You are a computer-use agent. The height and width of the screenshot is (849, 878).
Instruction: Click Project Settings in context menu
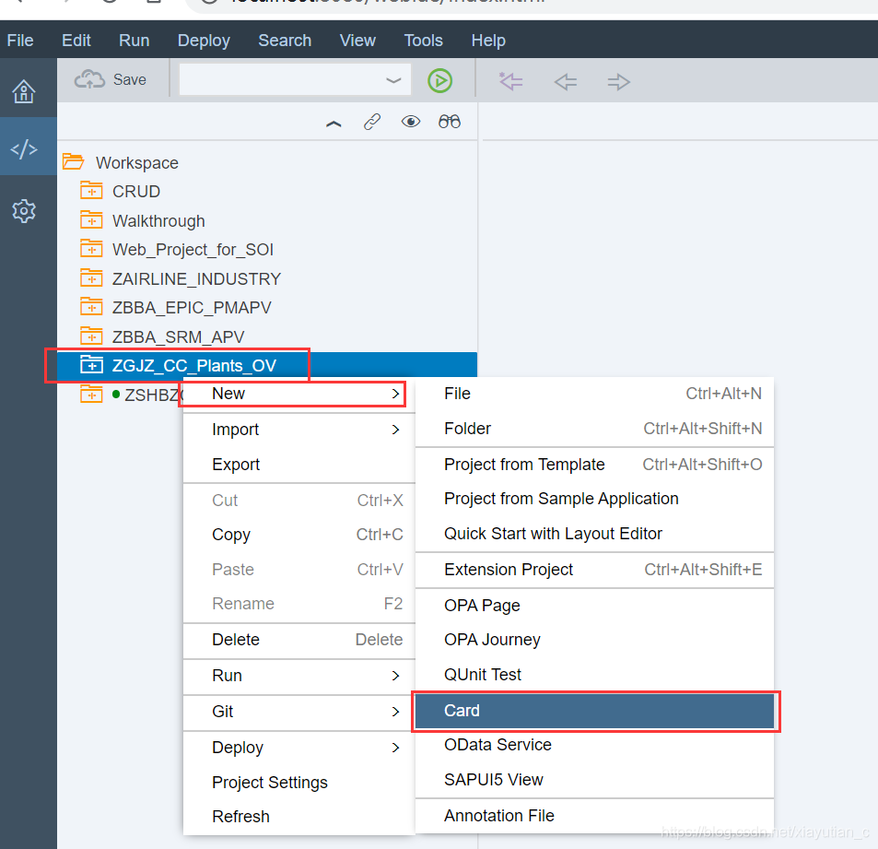pos(269,783)
